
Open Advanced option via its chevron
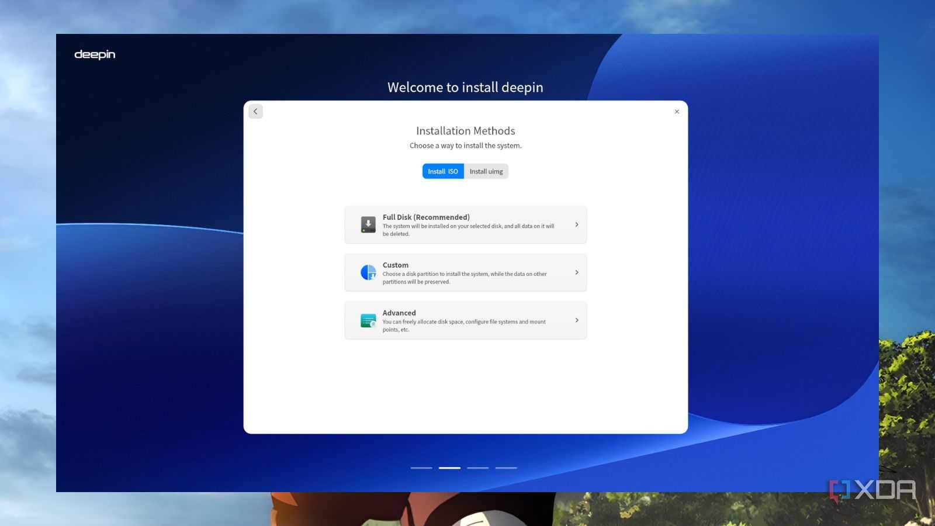pyautogui.click(x=577, y=320)
